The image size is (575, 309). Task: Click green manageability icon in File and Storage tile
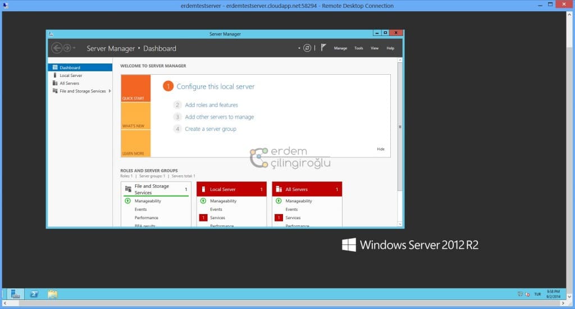point(127,201)
